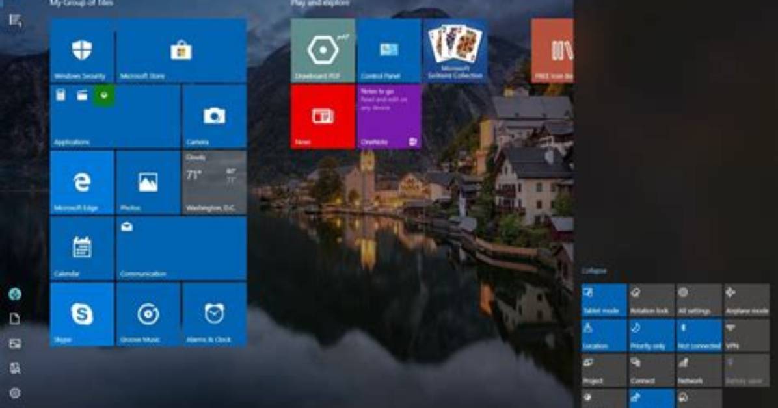Open the Camera tile
The image size is (778, 408).
pyautogui.click(x=215, y=116)
